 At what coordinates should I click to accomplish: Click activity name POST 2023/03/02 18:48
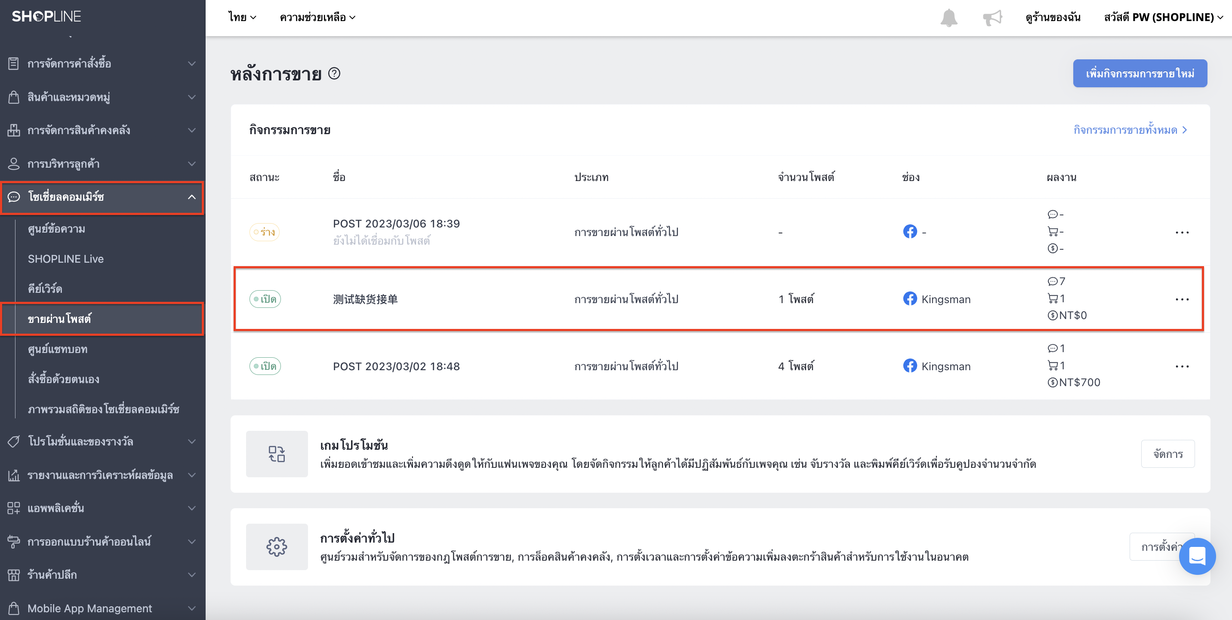pos(396,366)
